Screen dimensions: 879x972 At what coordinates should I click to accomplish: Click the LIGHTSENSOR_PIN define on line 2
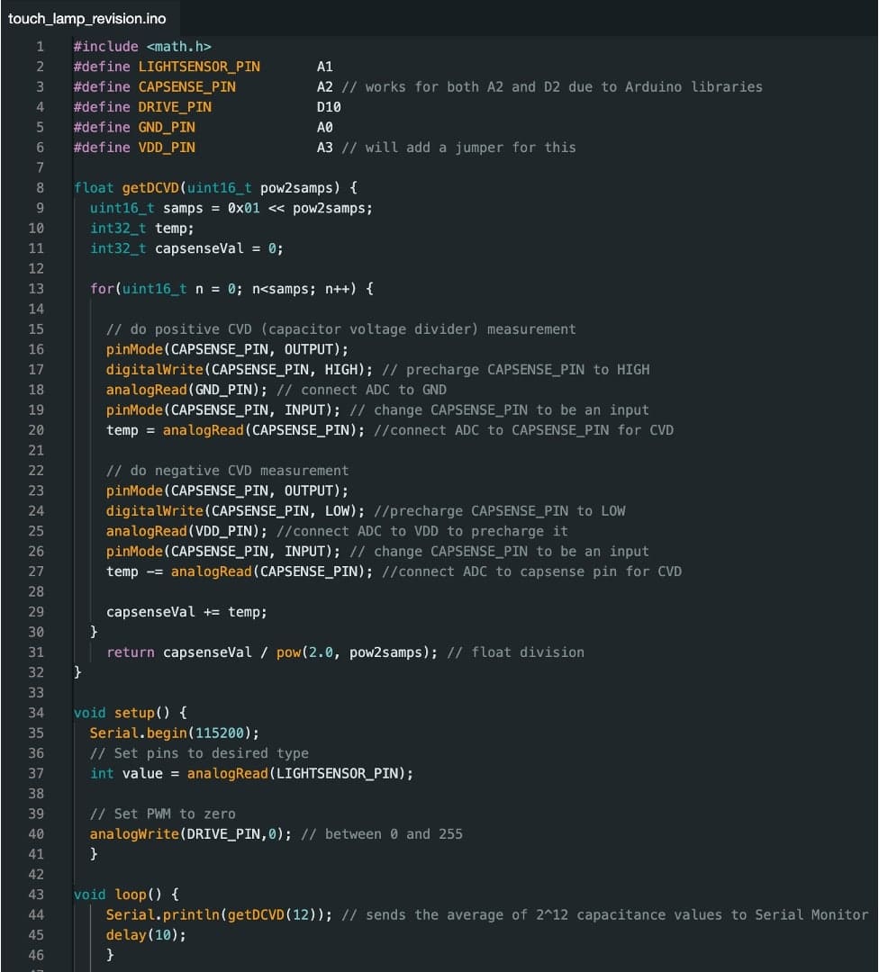pos(199,66)
